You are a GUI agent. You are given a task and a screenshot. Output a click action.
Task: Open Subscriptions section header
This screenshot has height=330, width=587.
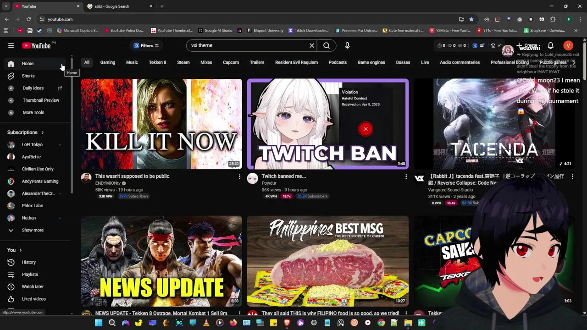(x=26, y=132)
